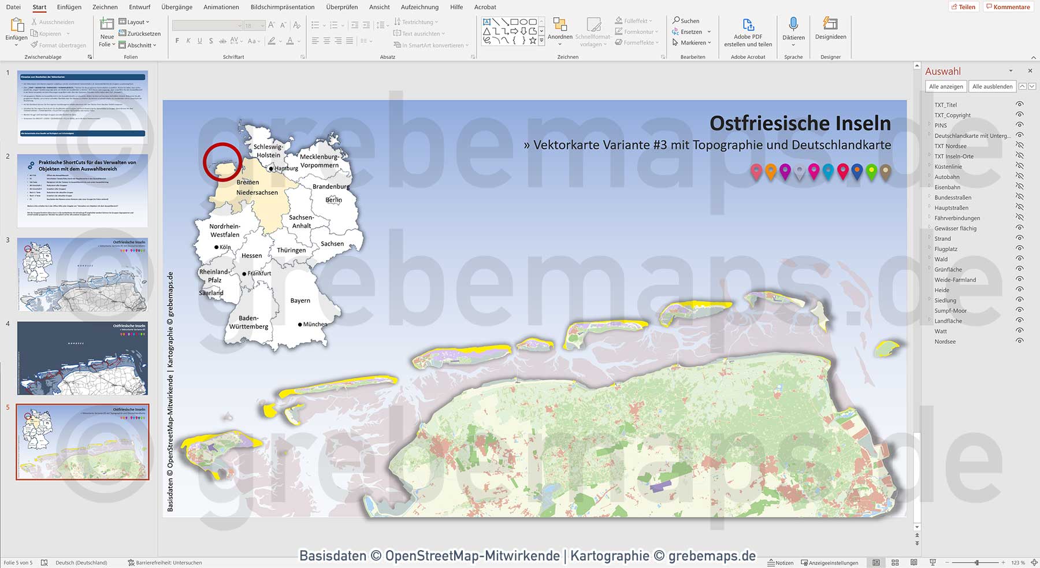Toggle visibility of the Autobahn layer
1040x568 pixels.
[x=1019, y=177]
